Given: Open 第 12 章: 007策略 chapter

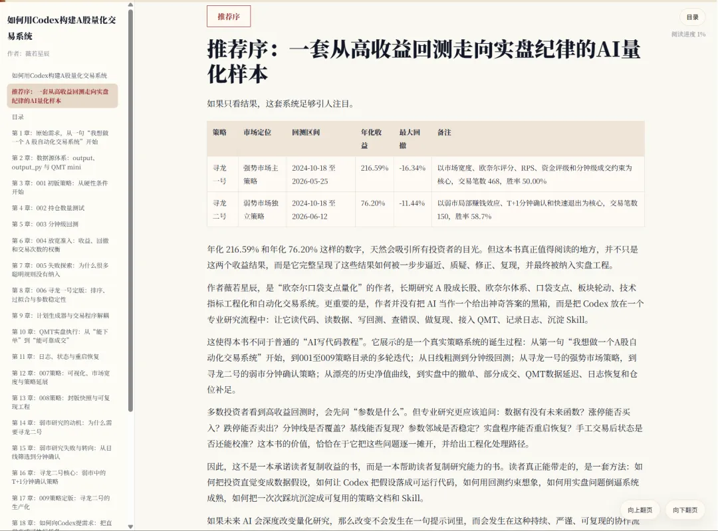Looking at the screenshot, I should pyautogui.click(x=60, y=377).
